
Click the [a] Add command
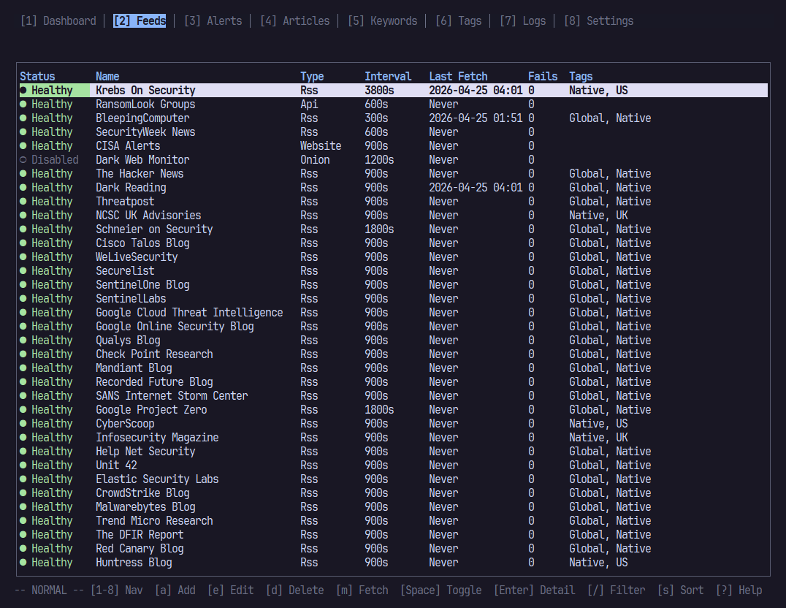[175, 590]
